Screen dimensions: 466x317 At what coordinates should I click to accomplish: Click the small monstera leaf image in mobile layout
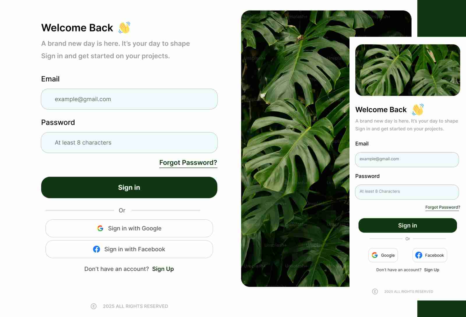(x=408, y=70)
